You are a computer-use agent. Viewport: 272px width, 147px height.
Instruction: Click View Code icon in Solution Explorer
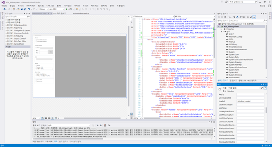pyautogui.click(x=248, y=17)
